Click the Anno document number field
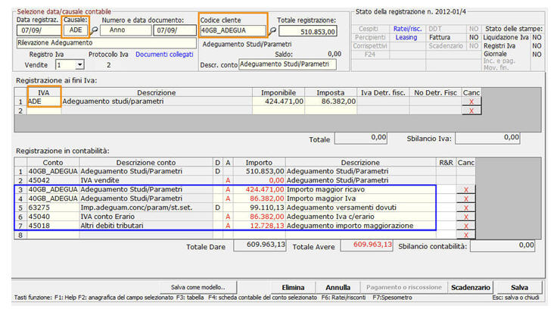 click(126, 30)
